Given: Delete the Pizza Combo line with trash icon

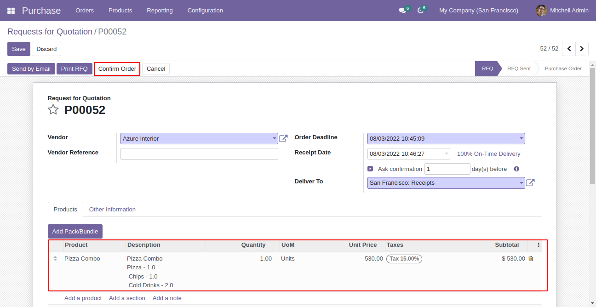Looking at the screenshot, I should [531, 259].
